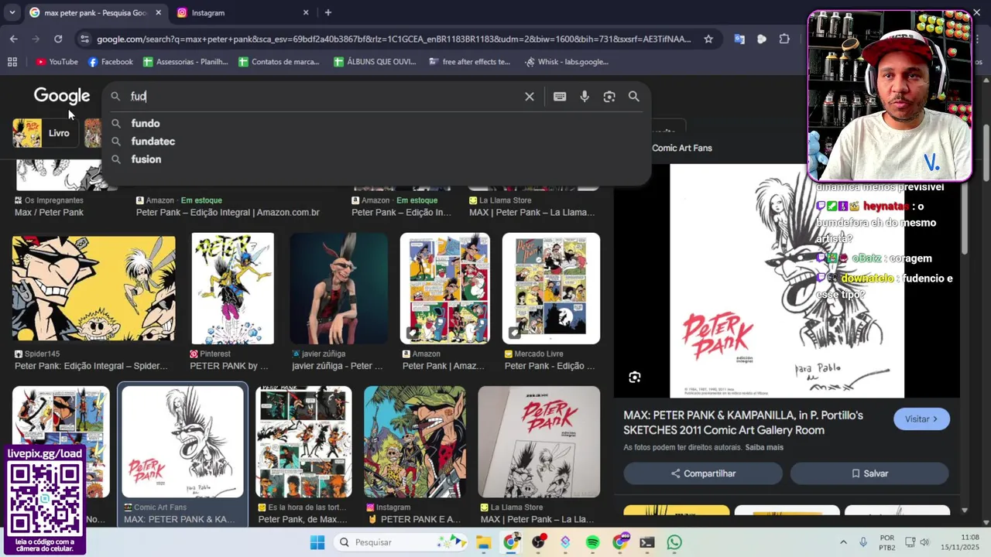The image size is (991, 557).
Task: Open the Contatos de marca... bookmark
Action: pyautogui.click(x=279, y=62)
